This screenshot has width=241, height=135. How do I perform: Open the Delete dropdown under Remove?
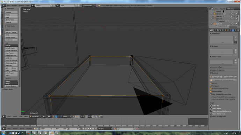[11, 81]
